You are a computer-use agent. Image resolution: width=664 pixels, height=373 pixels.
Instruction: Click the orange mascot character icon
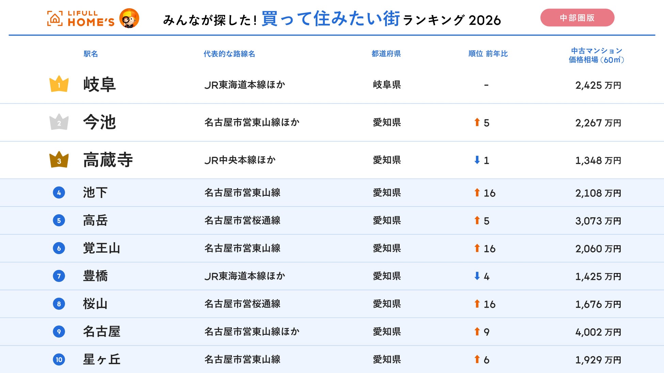pyautogui.click(x=129, y=18)
